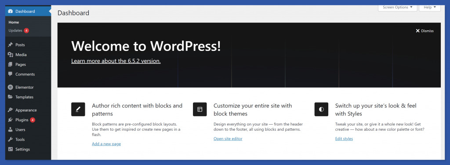The height and width of the screenshot is (165, 450).
Task: Click the Add a new page link
Action: tap(106, 144)
